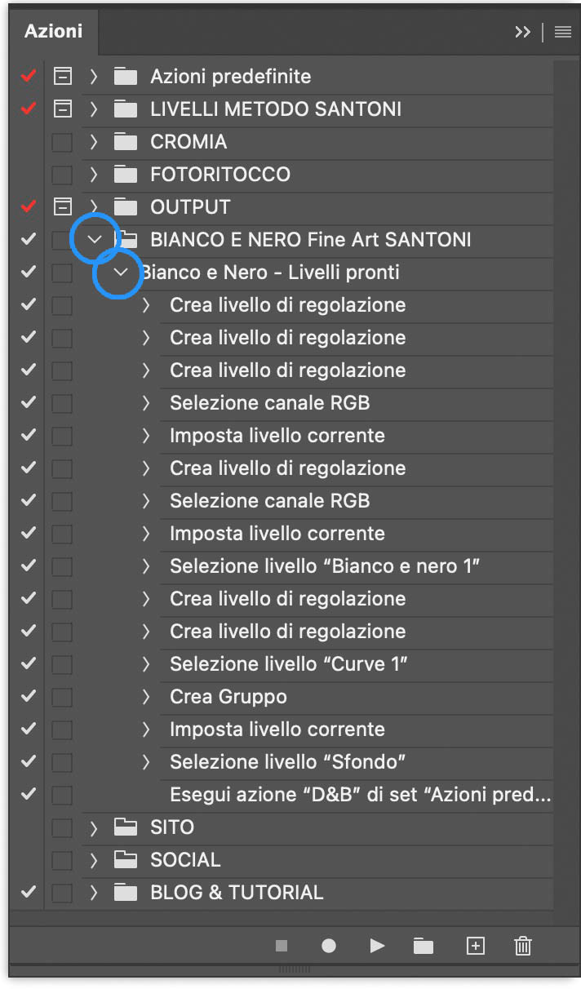Expand the Crea Gruppo step
The image size is (581, 989).
(x=147, y=697)
